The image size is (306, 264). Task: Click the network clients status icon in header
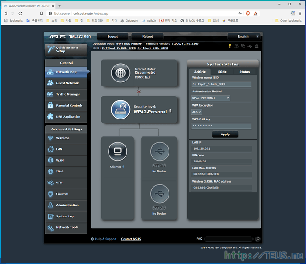tap(243, 46)
